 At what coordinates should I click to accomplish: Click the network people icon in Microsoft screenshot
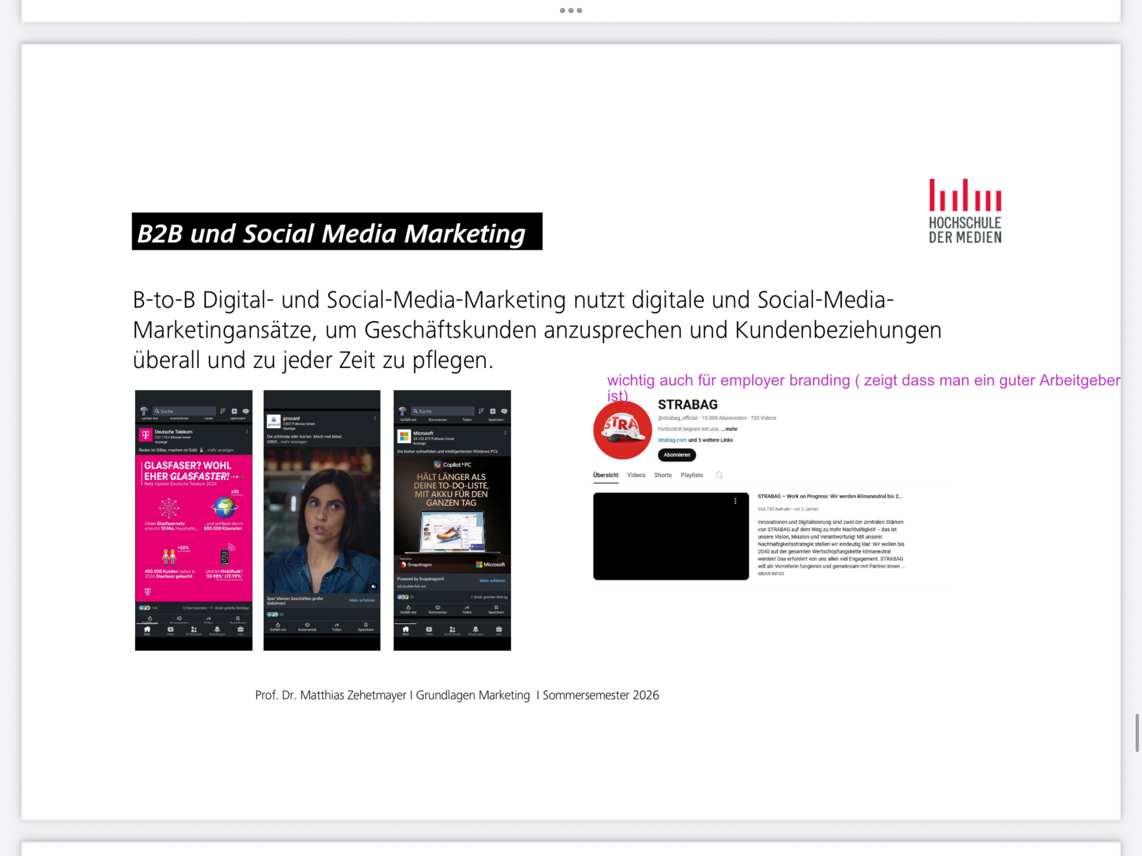452,629
